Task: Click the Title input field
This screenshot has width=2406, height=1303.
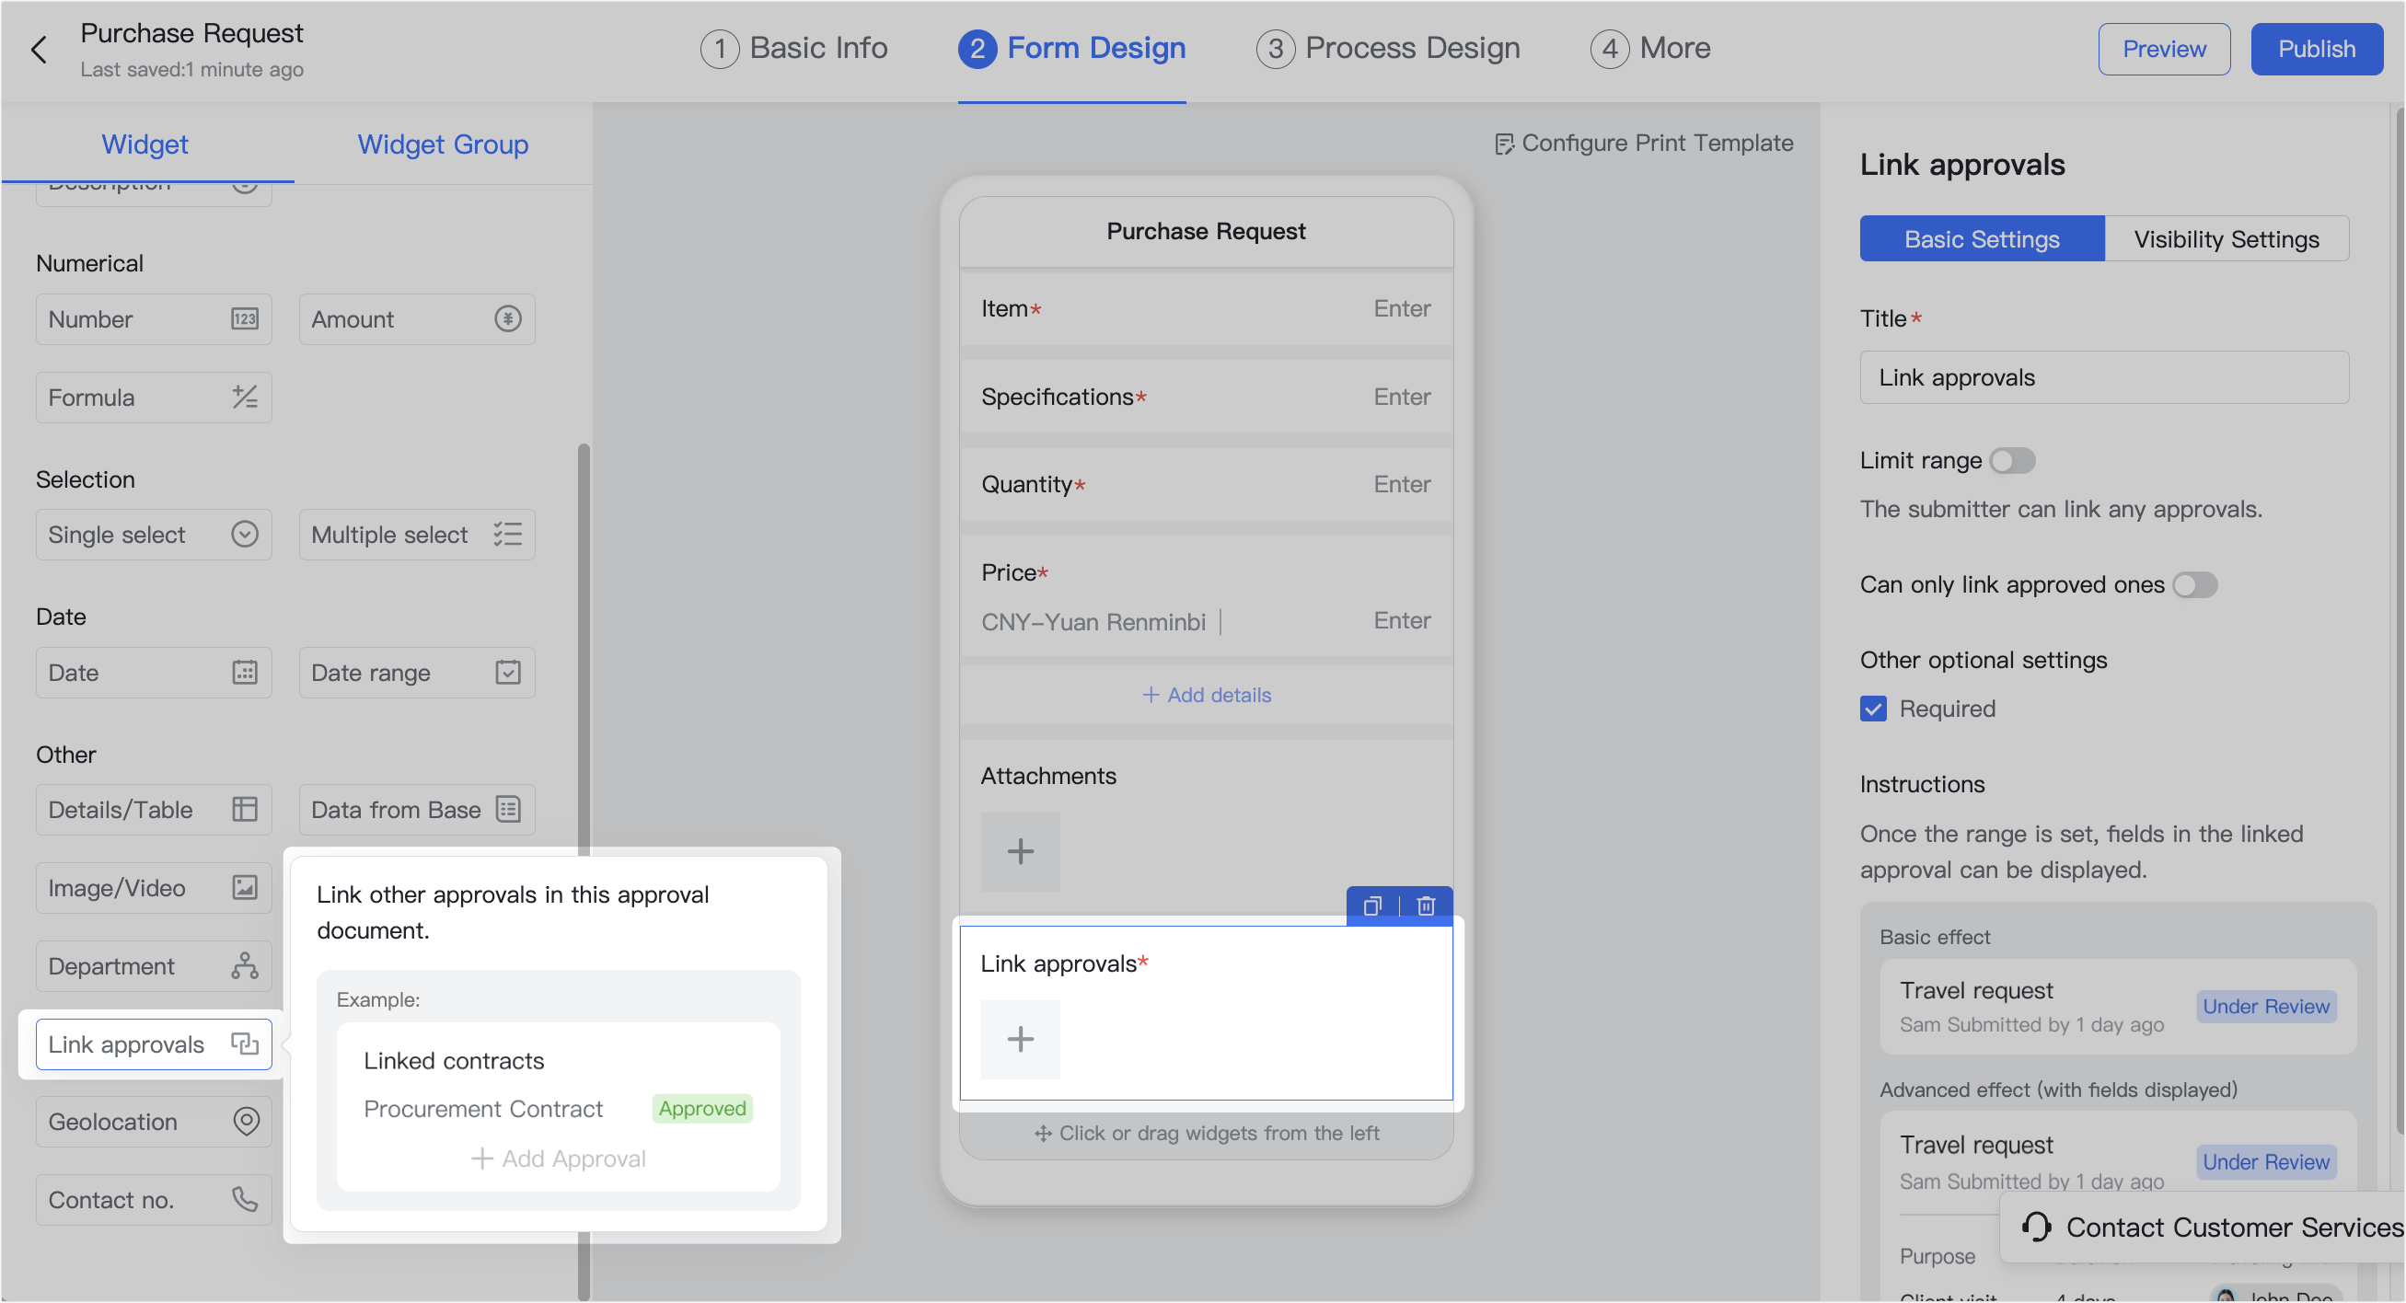Action: pos(2104,378)
